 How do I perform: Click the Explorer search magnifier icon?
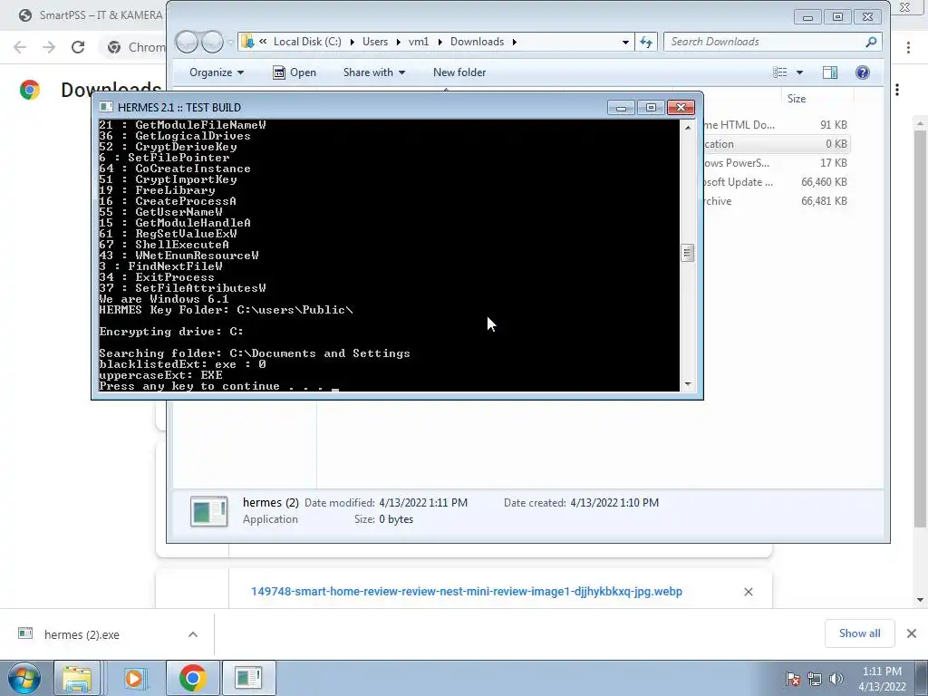tap(871, 42)
